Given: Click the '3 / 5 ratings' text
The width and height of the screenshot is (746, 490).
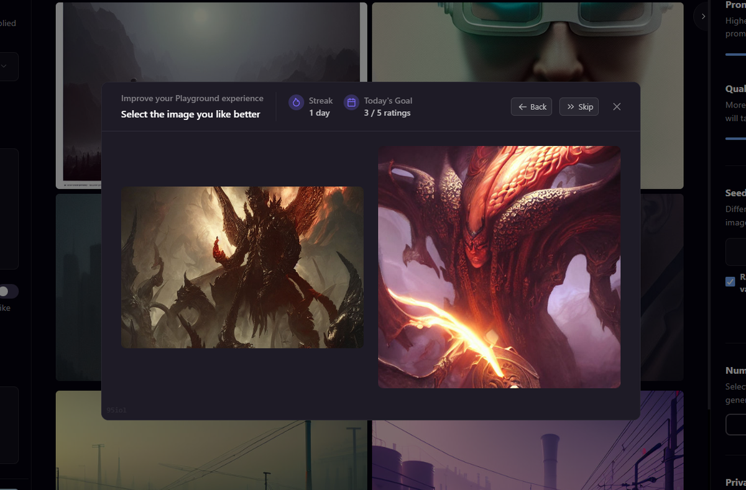Looking at the screenshot, I should tap(387, 113).
